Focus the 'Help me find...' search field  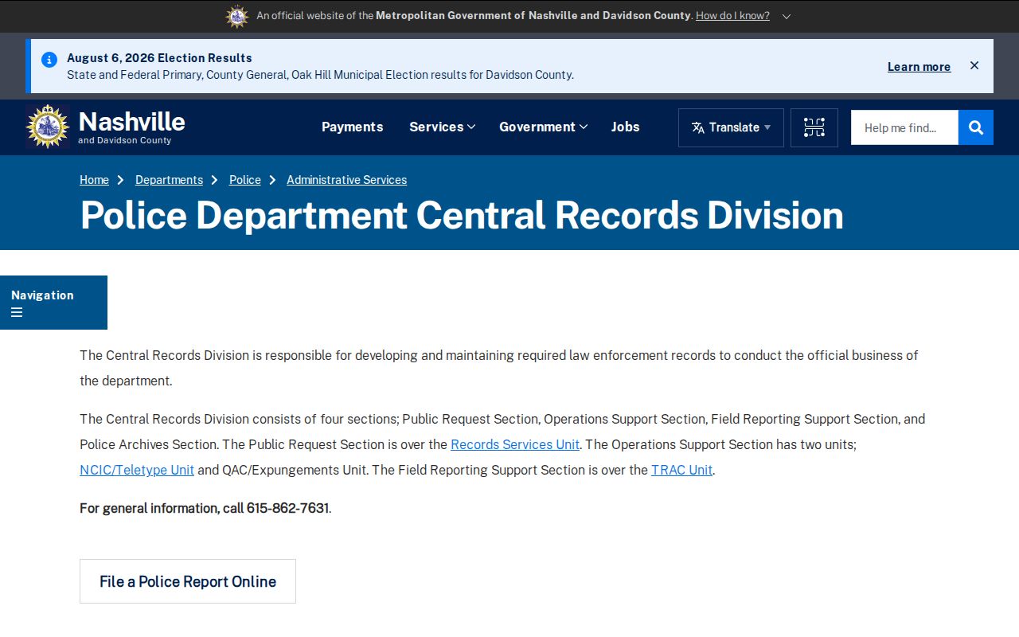tap(904, 127)
